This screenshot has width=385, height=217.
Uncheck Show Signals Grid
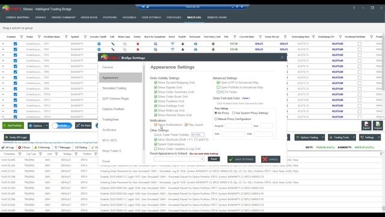[x=155, y=87]
